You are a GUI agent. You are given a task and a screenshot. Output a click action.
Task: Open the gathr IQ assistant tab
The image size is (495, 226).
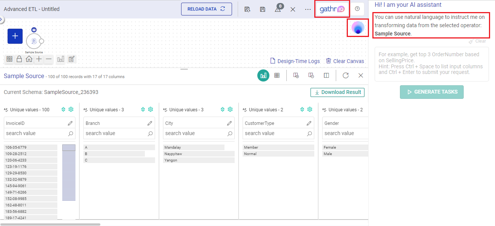(x=332, y=9)
